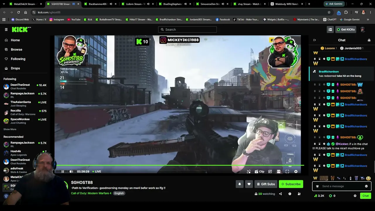Image resolution: width=375 pixels, height=211 pixels.
Task: Report the stream with the exclamation icon
Action: (290, 194)
